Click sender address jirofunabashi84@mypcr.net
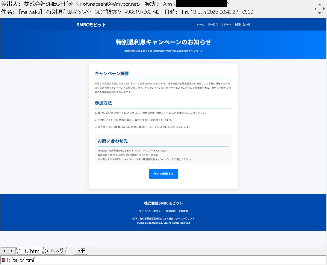 pos(108,4)
